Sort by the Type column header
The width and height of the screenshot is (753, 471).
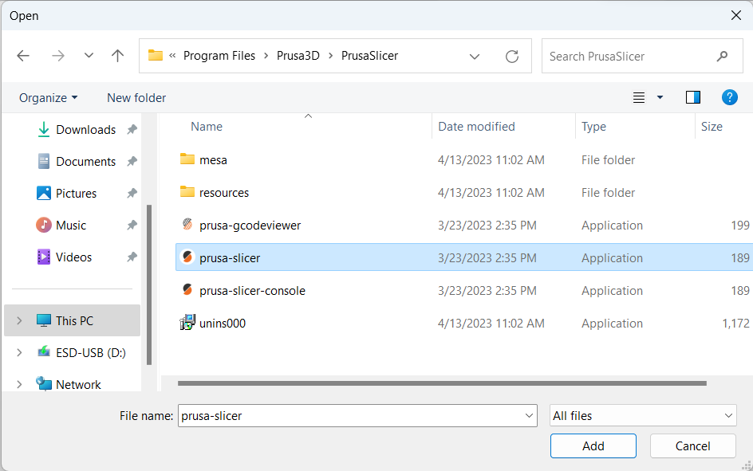pos(593,127)
